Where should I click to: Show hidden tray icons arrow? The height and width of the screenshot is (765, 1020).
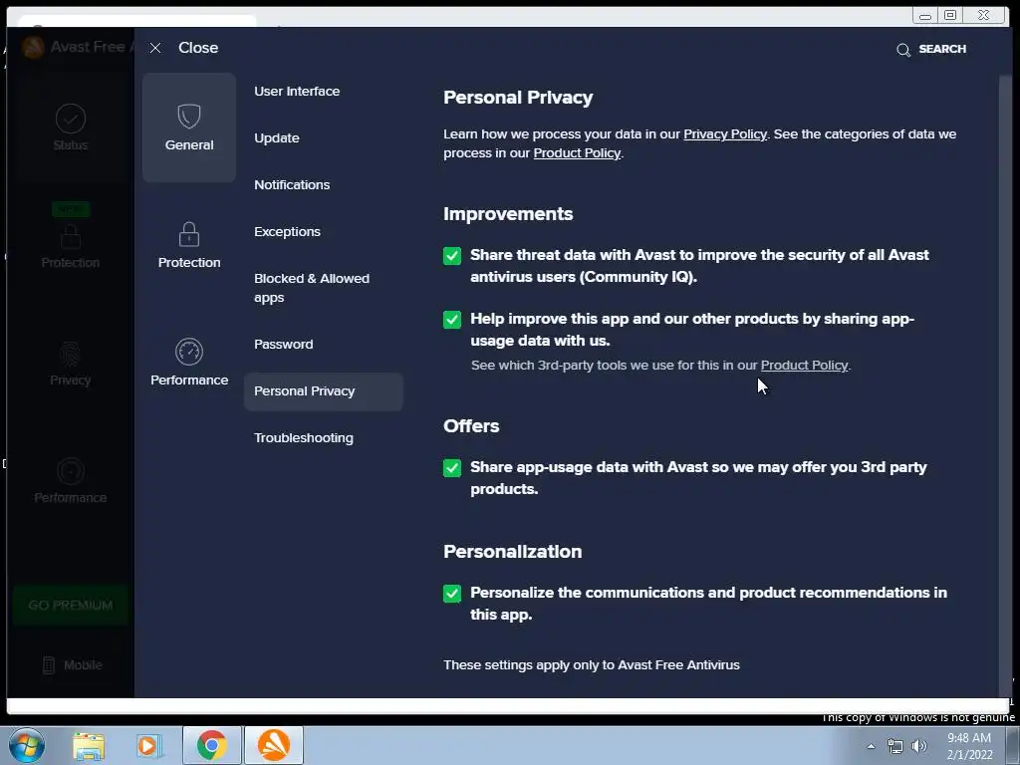[x=871, y=746]
